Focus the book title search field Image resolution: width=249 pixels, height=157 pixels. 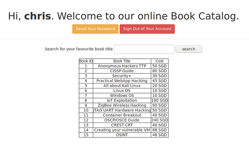point(144,49)
